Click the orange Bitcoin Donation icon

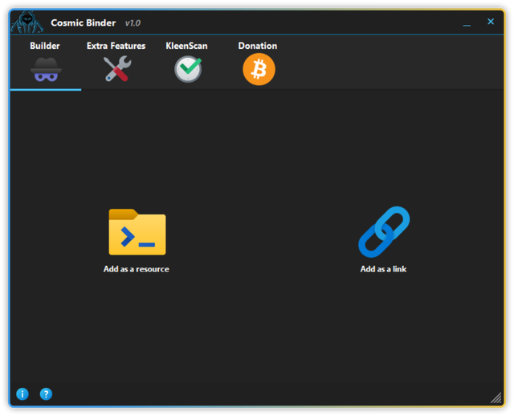point(259,70)
